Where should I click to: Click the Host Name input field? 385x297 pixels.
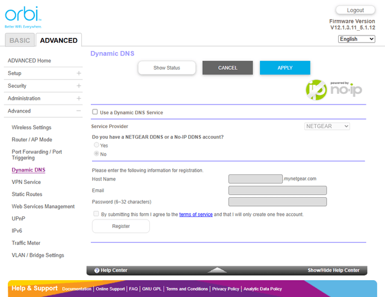tap(255, 179)
